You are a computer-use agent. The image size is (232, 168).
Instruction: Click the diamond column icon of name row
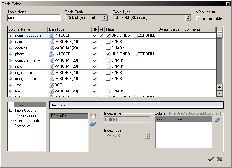click(10, 42)
